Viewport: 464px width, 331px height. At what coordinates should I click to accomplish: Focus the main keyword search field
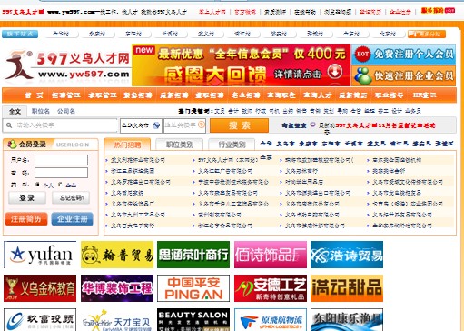pos(60,125)
